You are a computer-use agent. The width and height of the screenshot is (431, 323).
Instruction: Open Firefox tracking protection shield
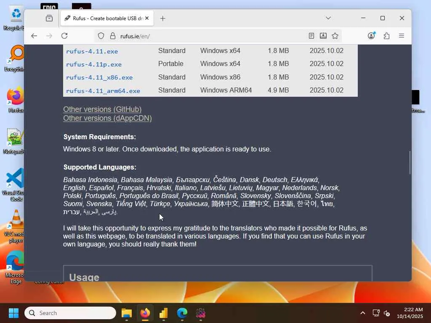click(x=101, y=36)
